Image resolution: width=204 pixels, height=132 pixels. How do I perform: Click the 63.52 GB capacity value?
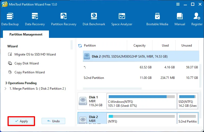(x=146, y=67)
